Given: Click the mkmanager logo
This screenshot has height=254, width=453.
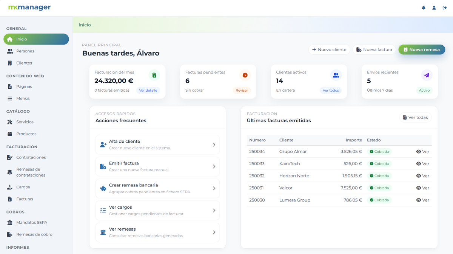Looking at the screenshot, I should (x=29, y=8).
